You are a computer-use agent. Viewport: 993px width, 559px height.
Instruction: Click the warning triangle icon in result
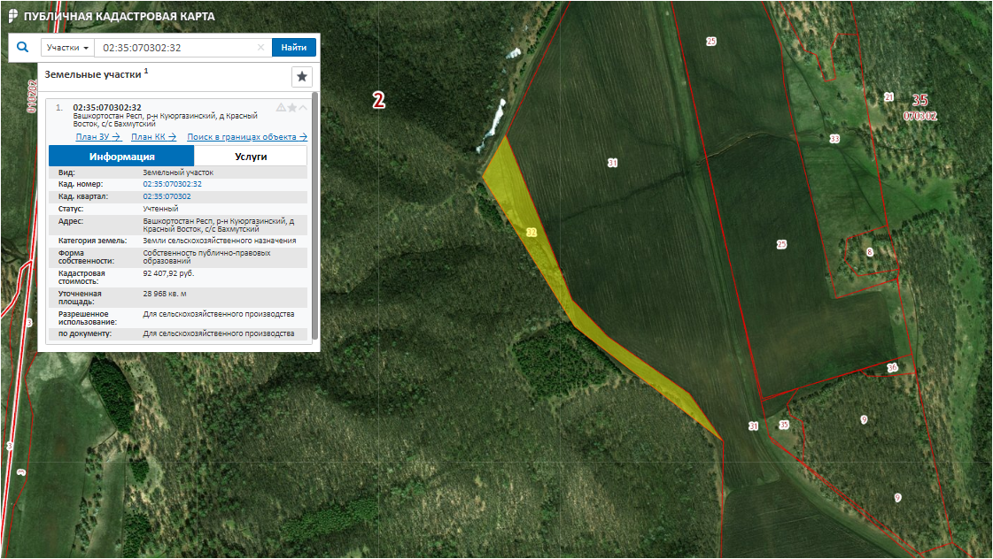[281, 108]
